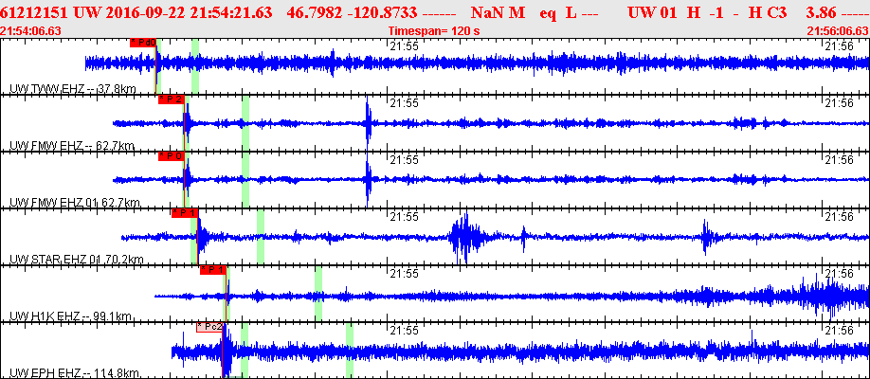Select the P pick flag on STAR trace
The image size is (870, 379).
[x=185, y=213]
